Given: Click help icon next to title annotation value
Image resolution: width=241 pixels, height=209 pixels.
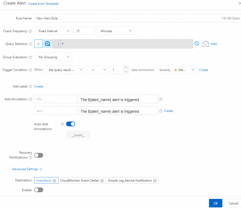Looking at the screenshot, I should [161, 99].
